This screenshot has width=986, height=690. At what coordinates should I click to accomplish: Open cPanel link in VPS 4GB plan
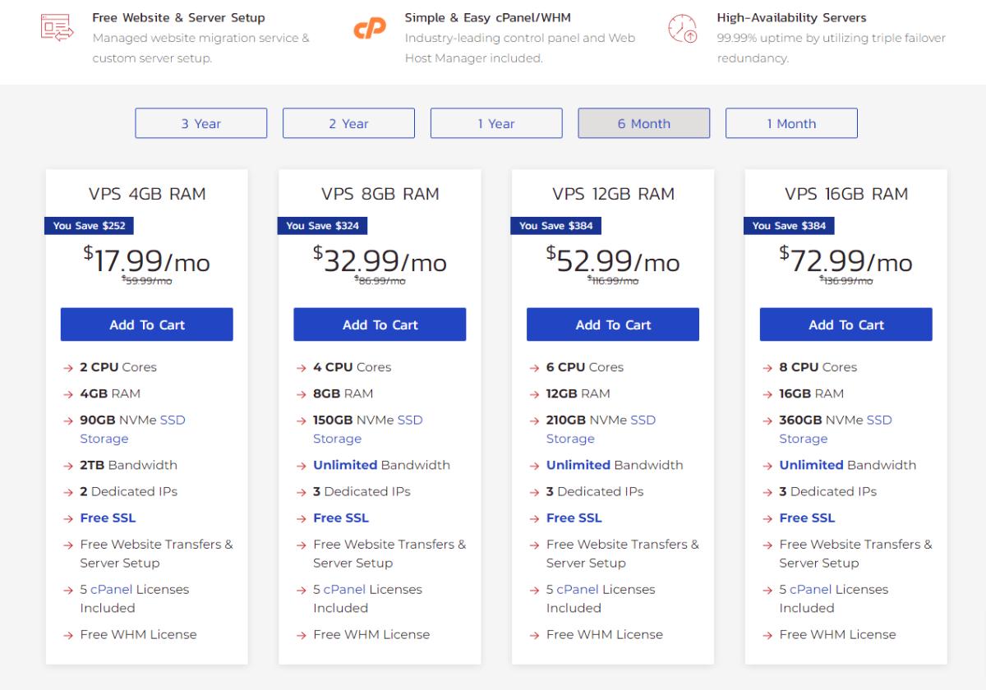tap(111, 589)
